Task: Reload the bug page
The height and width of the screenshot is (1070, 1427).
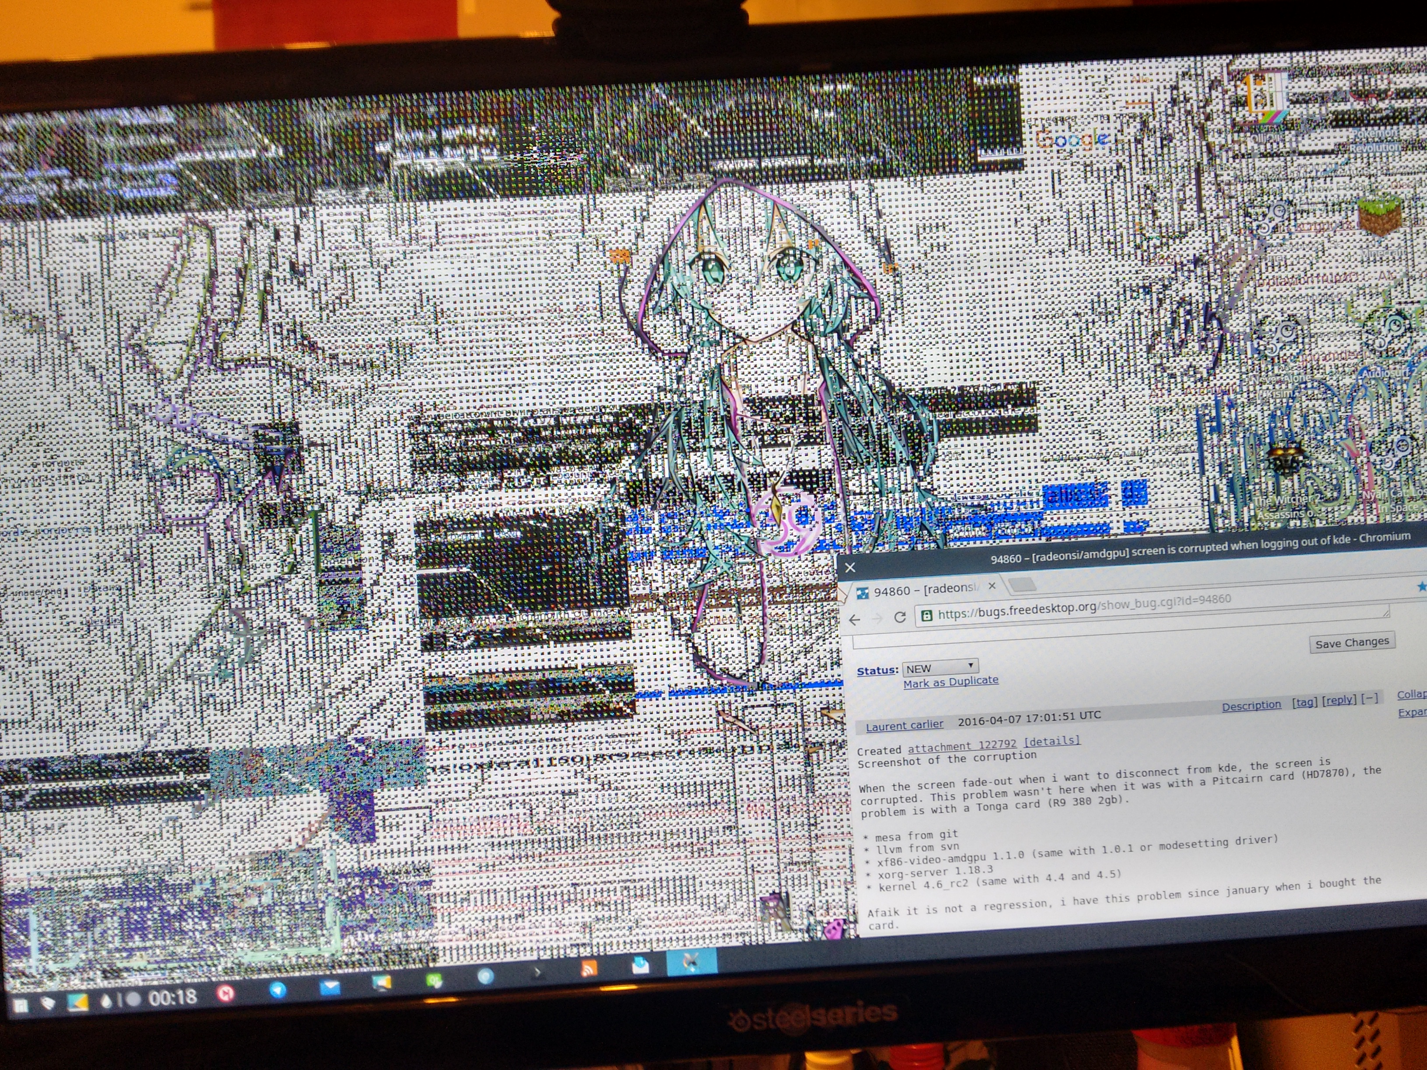Action: (x=900, y=617)
